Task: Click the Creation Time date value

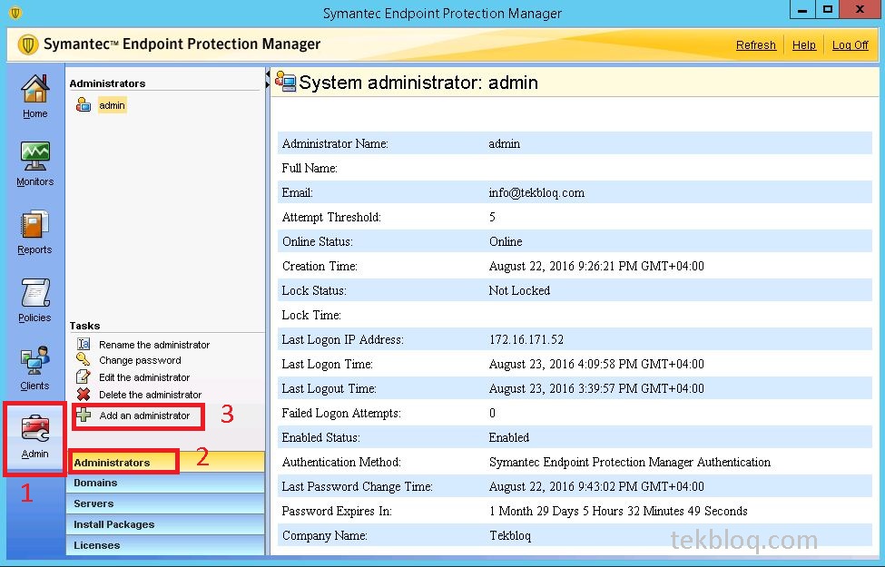Action: coord(596,267)
